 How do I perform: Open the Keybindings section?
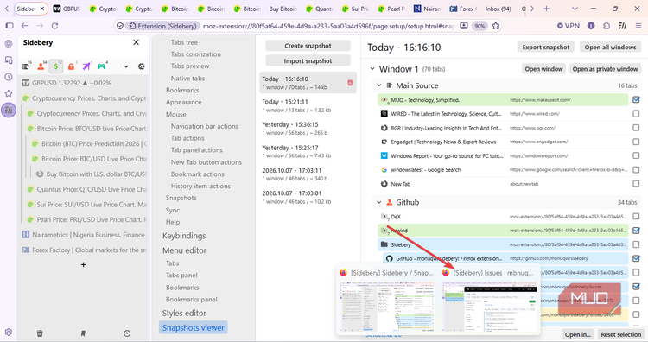(x=184, y=236)
